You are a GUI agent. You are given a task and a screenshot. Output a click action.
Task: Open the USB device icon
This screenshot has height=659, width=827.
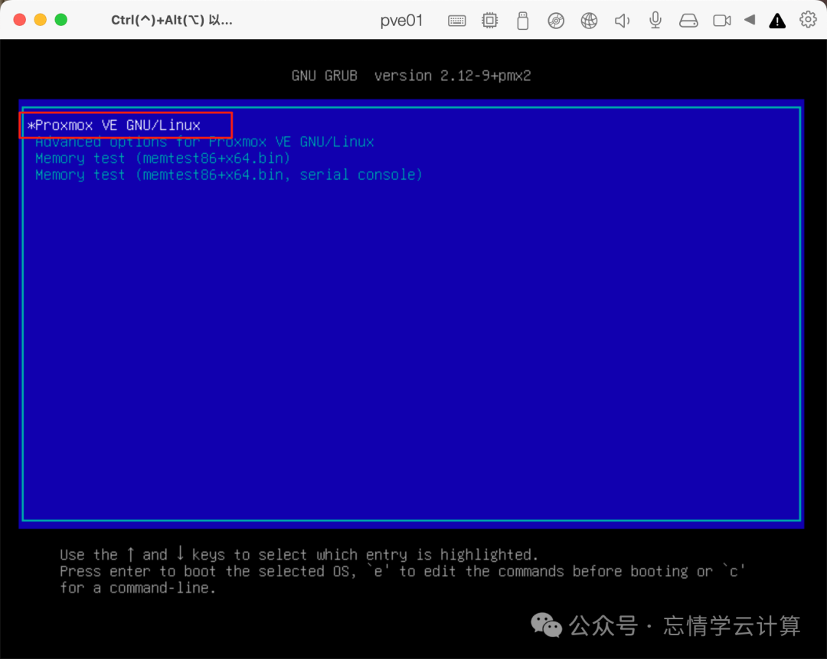click(523, 21)
